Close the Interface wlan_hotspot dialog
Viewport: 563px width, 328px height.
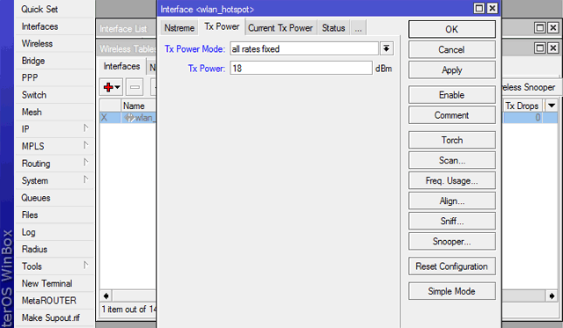(x=493, y=8)
